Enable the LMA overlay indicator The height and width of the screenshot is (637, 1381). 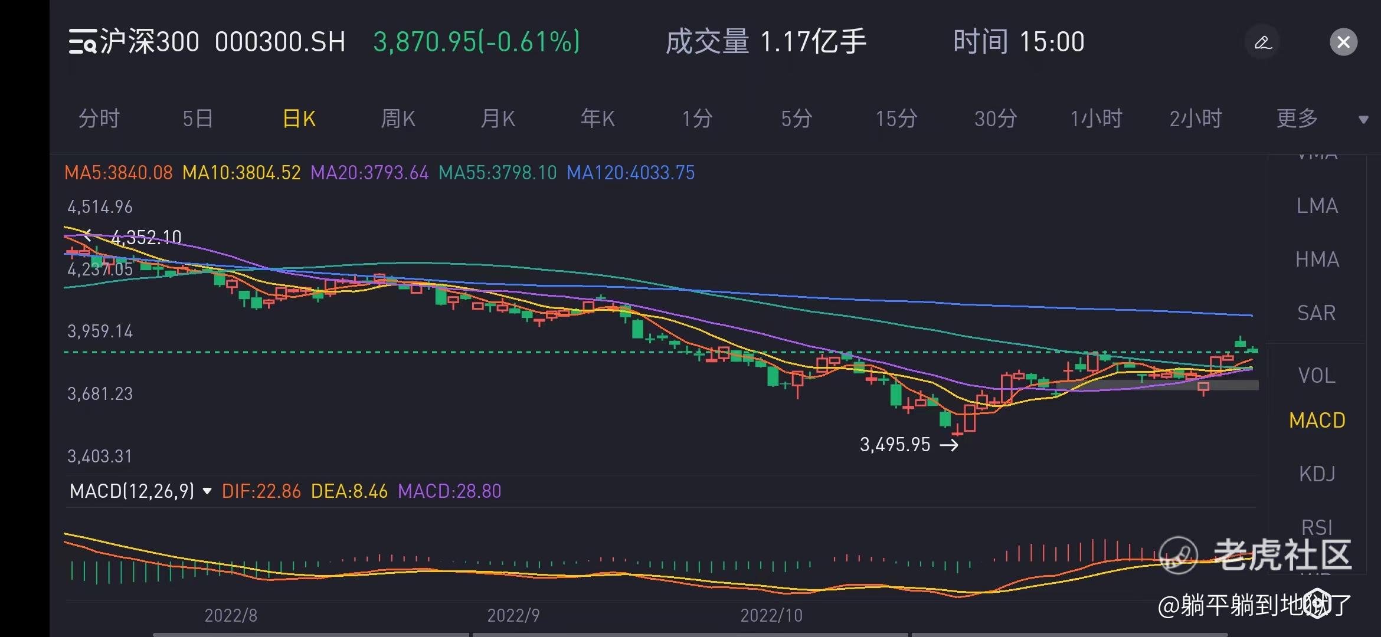click(1317, 206)
